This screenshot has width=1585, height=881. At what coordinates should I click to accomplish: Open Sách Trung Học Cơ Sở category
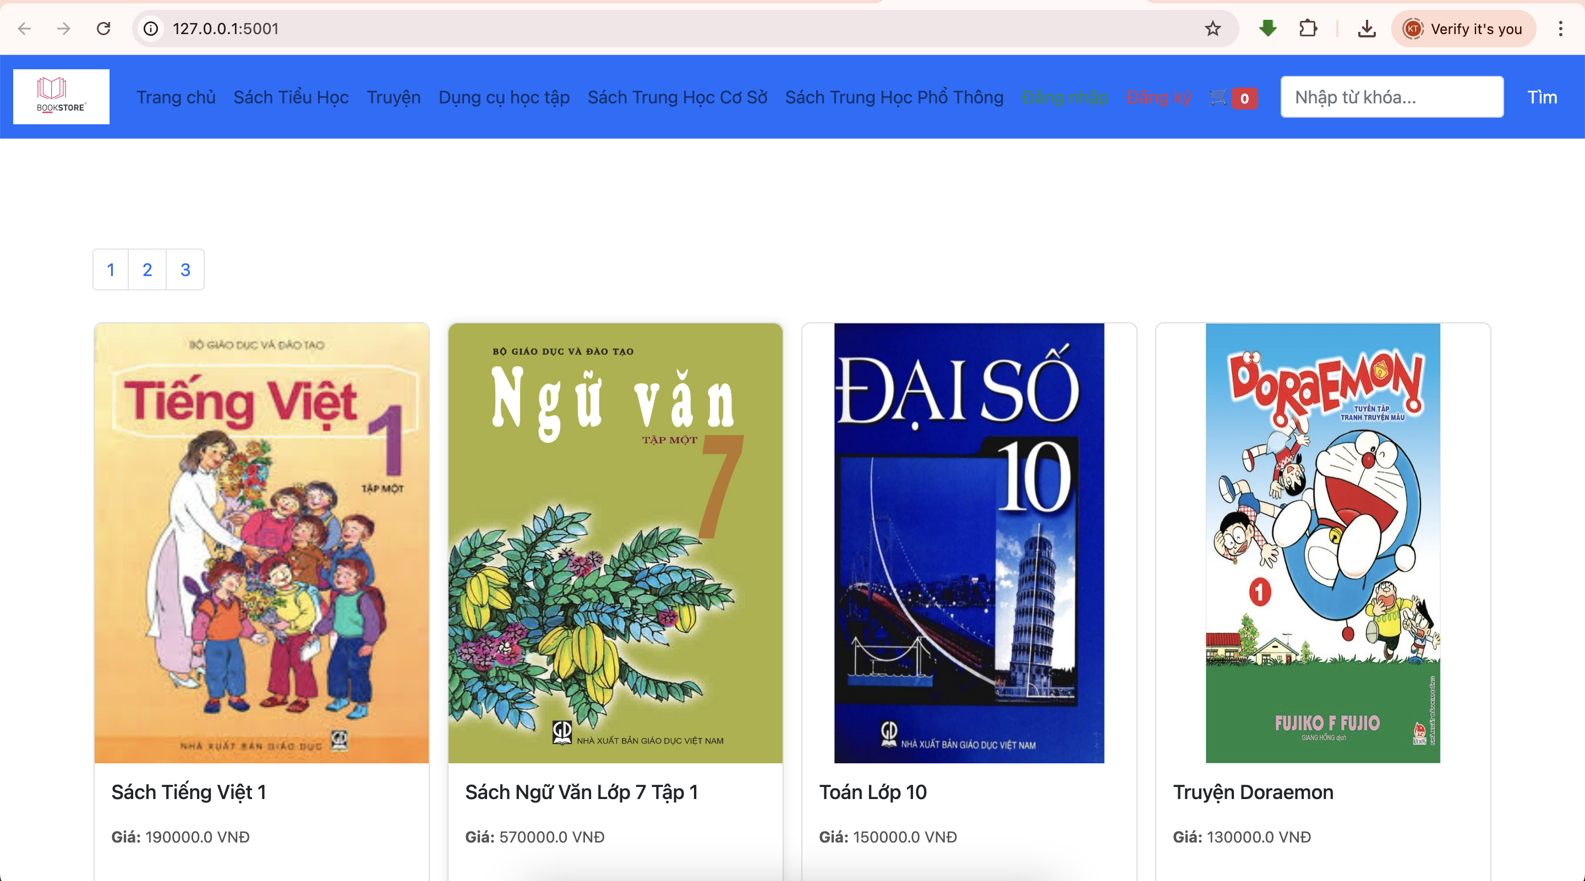click(677, 97)
